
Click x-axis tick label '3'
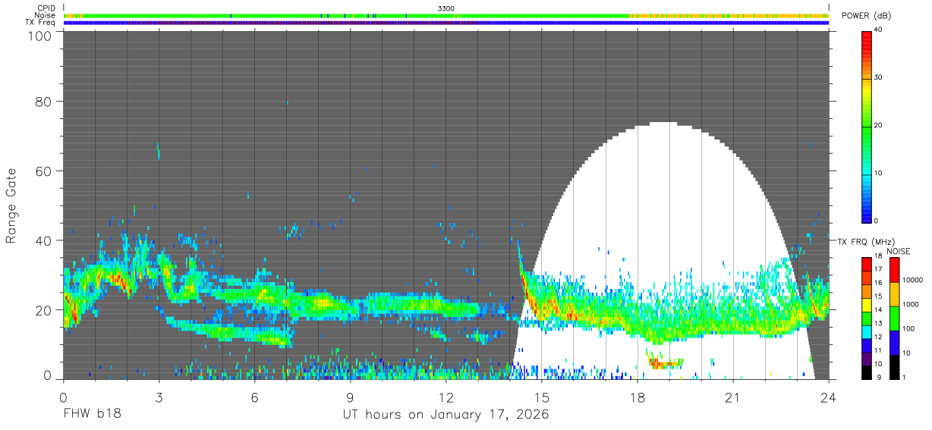(159, 397)
